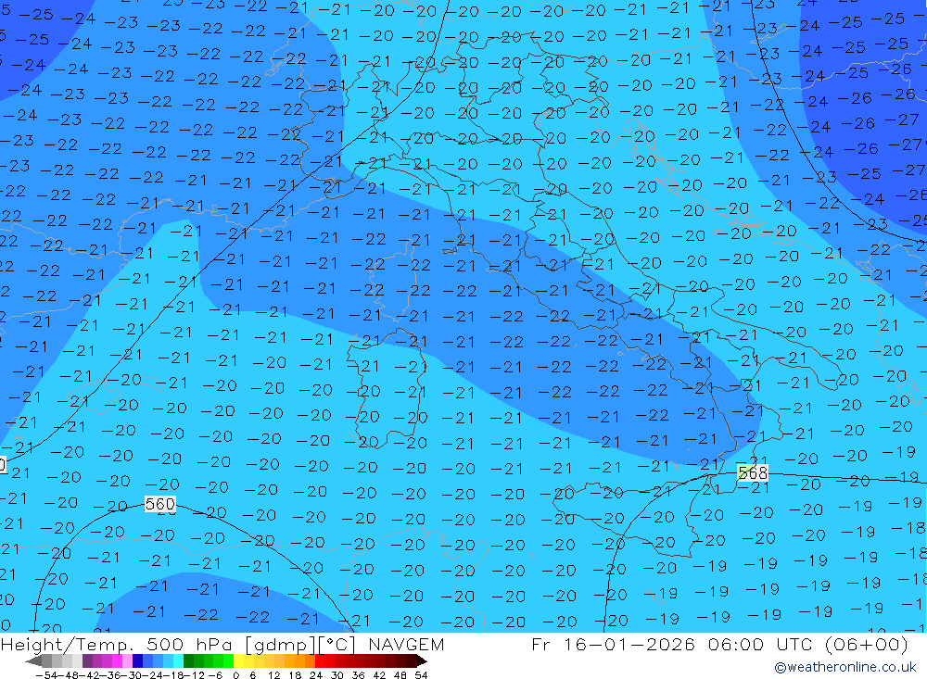Click the (06+00) forecast offset label
927x679 pixels.
pos(866,644)
